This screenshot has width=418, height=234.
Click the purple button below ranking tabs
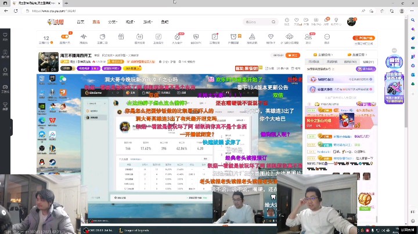(x=366, y=69)
